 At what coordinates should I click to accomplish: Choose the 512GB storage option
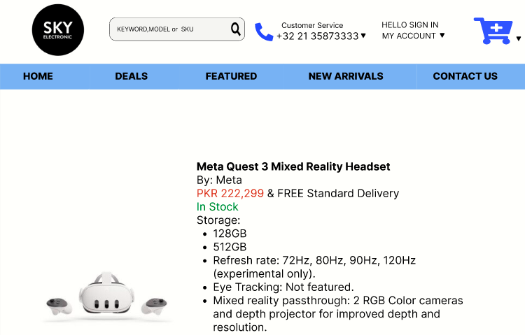coord(230,247)
